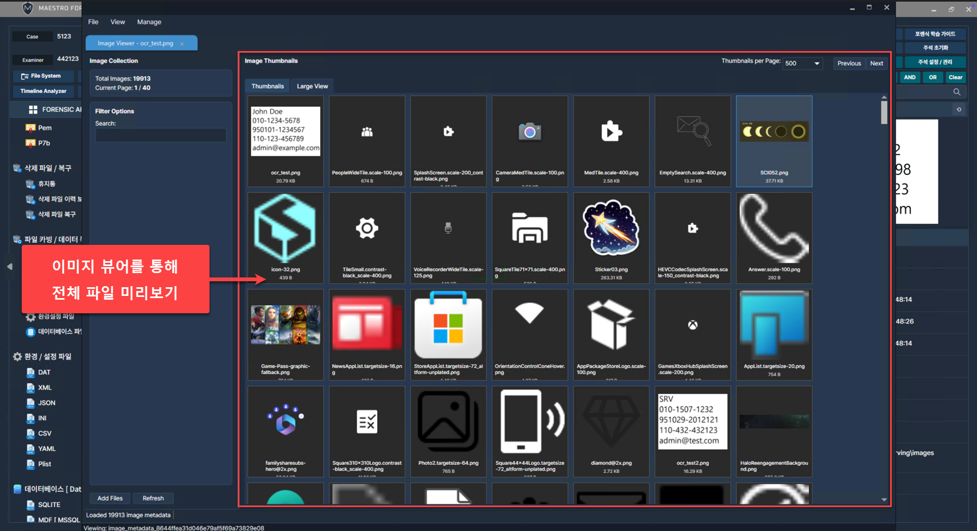
Task: Click the FORENSIC grid icon in sidebar
Action: [33, 110]
